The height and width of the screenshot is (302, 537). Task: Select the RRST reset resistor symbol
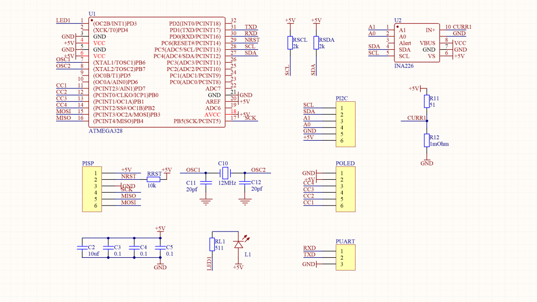pos(154,179)
